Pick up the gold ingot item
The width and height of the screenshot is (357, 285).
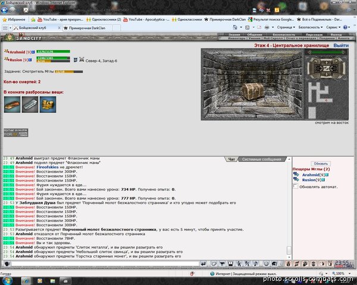click(12, 104)
